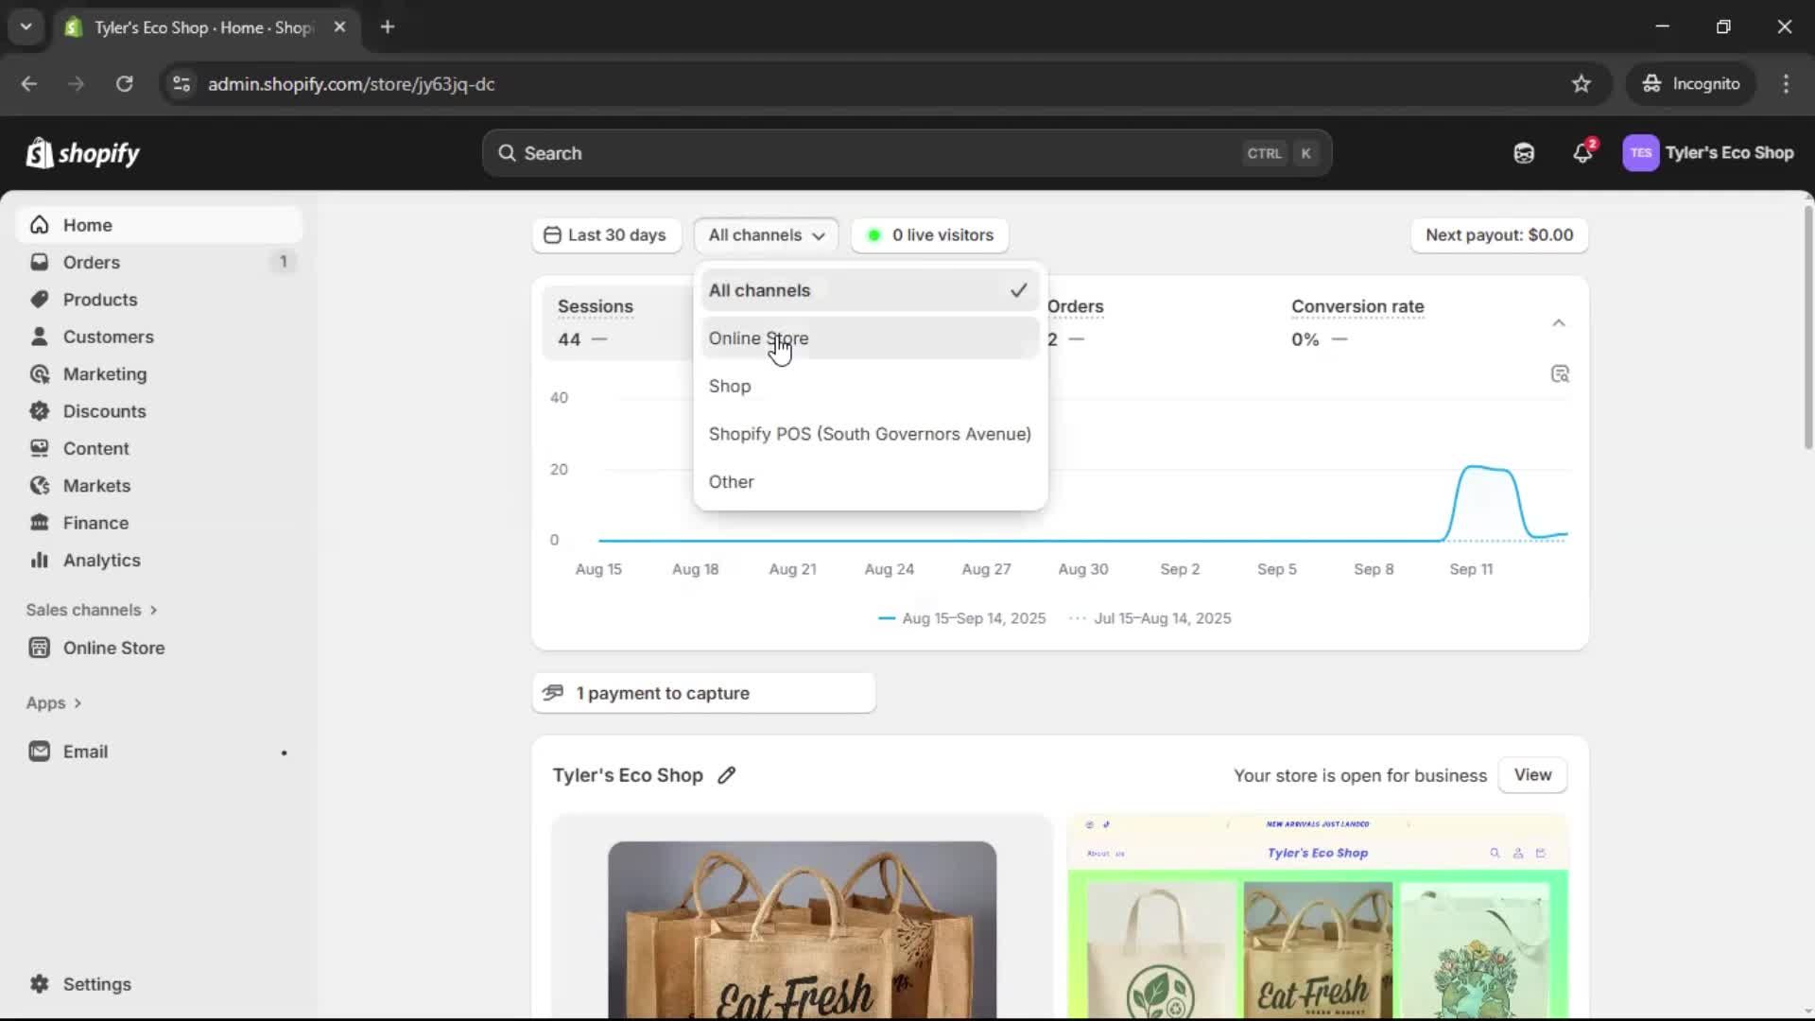Open the tab search dropdown
This screenshot has width=1815, height=1021.
pos(26,27)
